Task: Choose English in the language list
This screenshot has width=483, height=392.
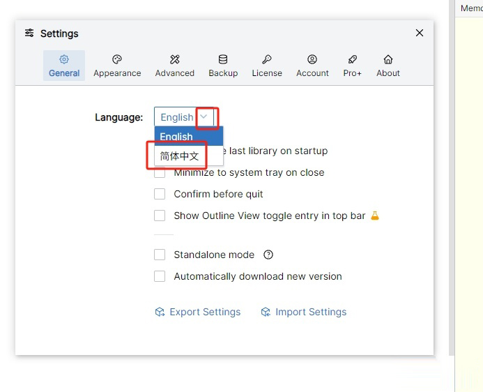Action: 177,137
